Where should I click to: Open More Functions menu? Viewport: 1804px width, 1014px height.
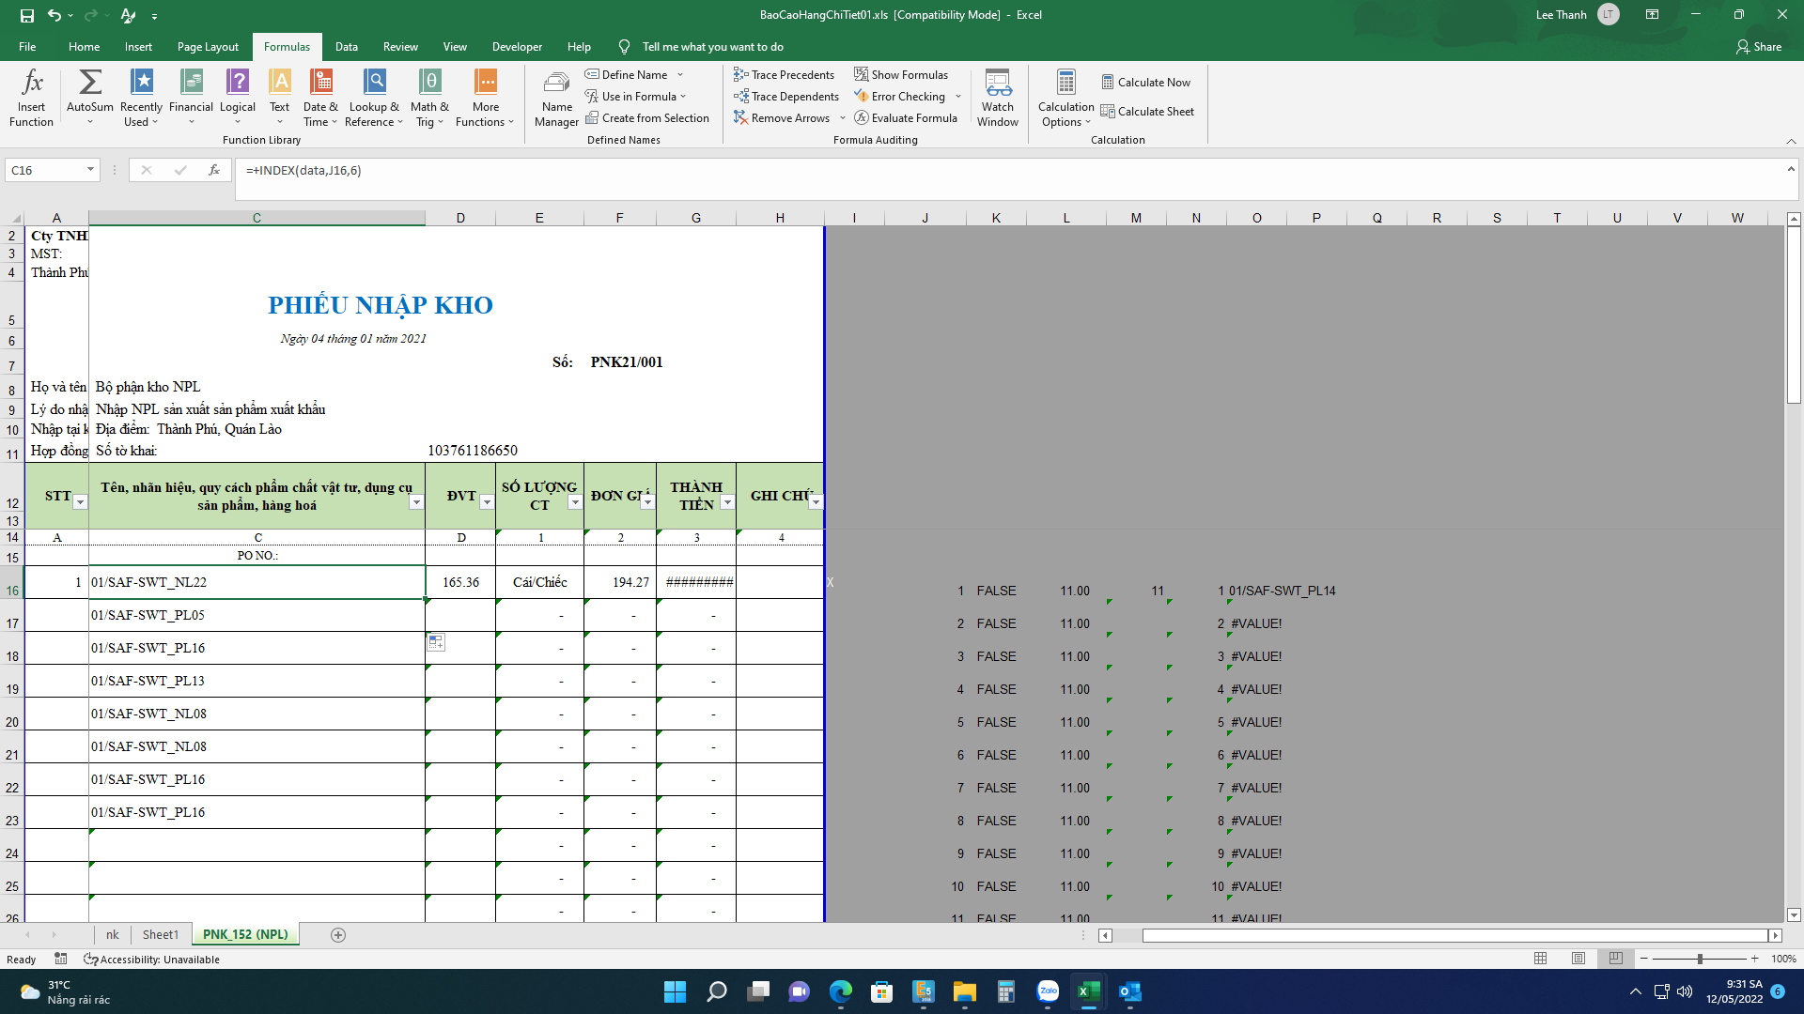coord(485,97)
